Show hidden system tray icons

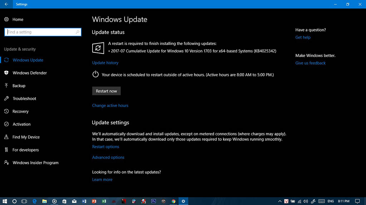pyautogui.click(x=280, y=201)
